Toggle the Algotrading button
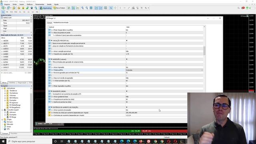 tap(46, 8)
